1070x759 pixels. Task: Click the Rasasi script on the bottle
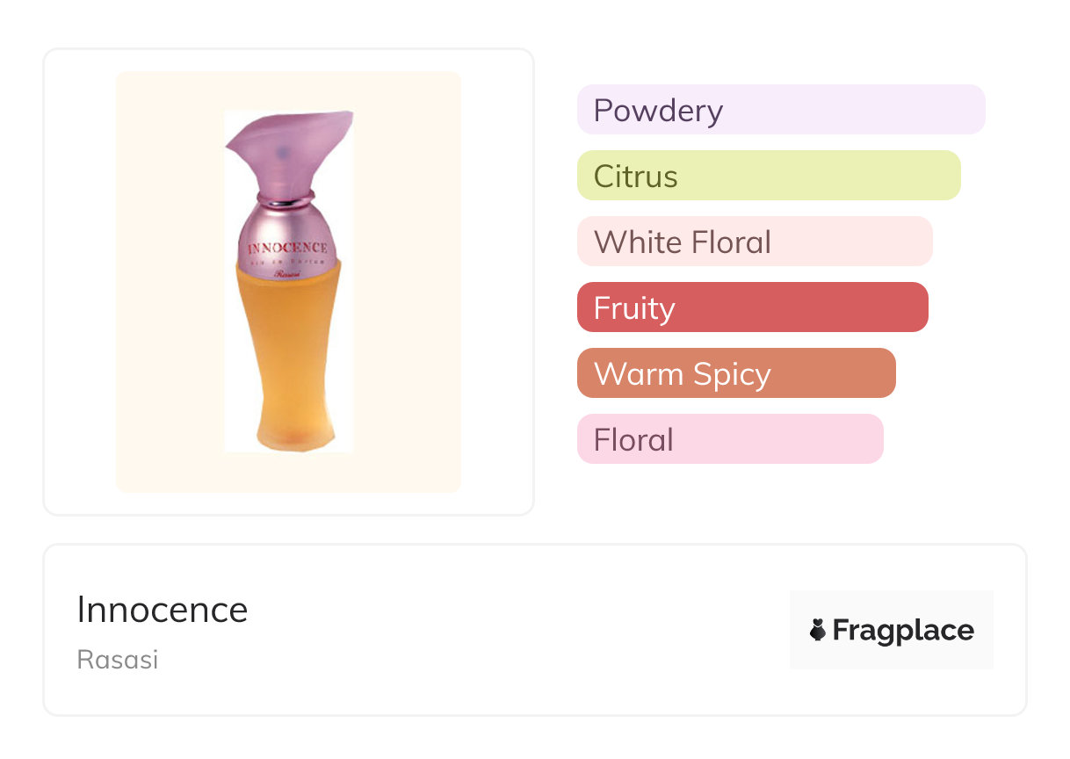(287, 275)
